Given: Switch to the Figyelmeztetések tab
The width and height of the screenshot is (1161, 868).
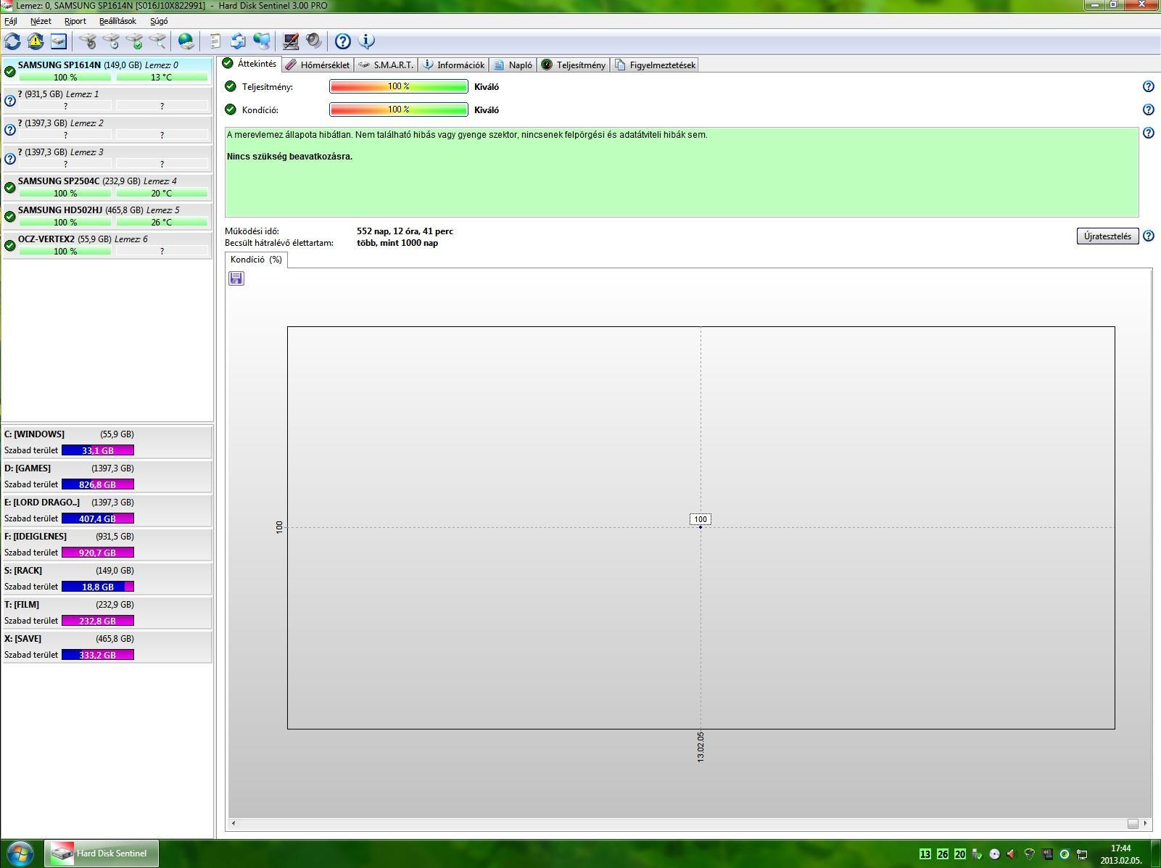Looking at the screenshot, I should click(656, 65).
